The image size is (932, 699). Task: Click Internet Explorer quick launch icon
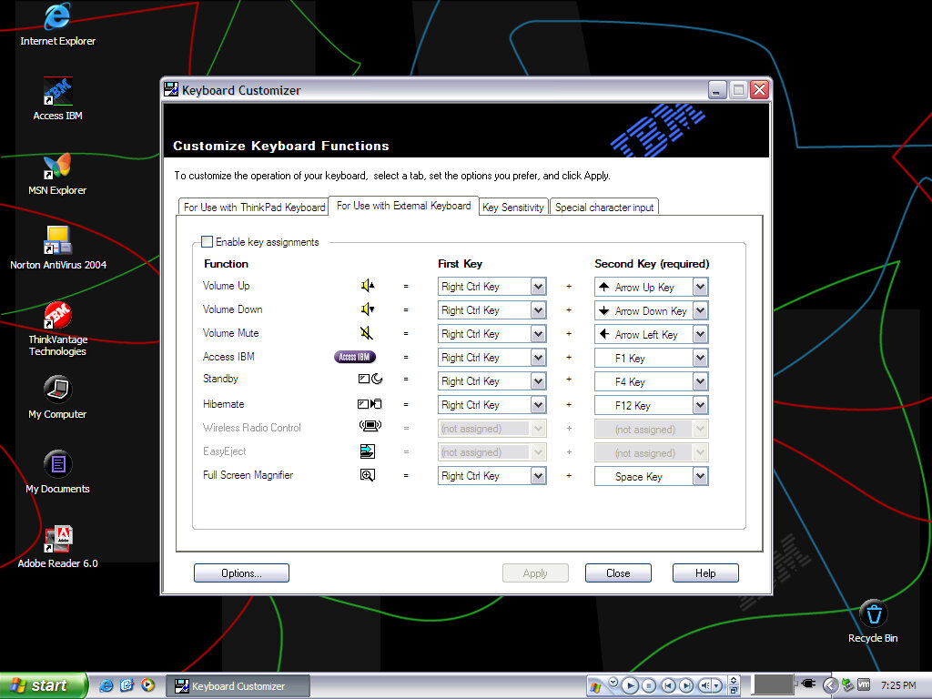click(x=106, y=685)
